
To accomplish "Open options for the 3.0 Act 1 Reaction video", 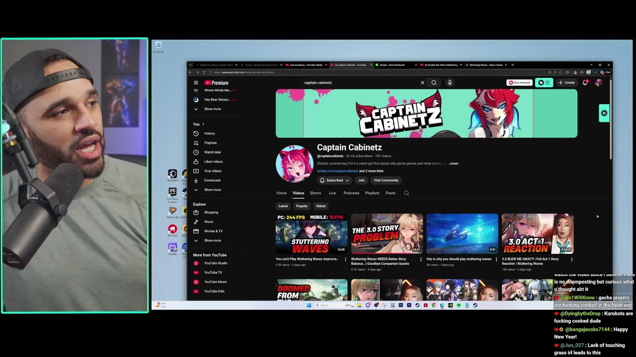I will tap(571, 259).
